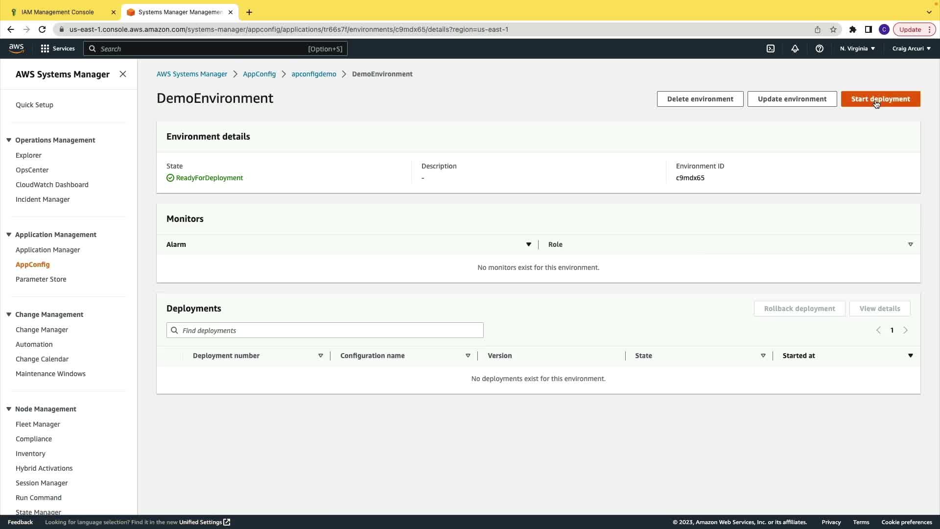Close the AWS Systems Manager sidebar
The image size is (940, 529).
coord(123,74)
